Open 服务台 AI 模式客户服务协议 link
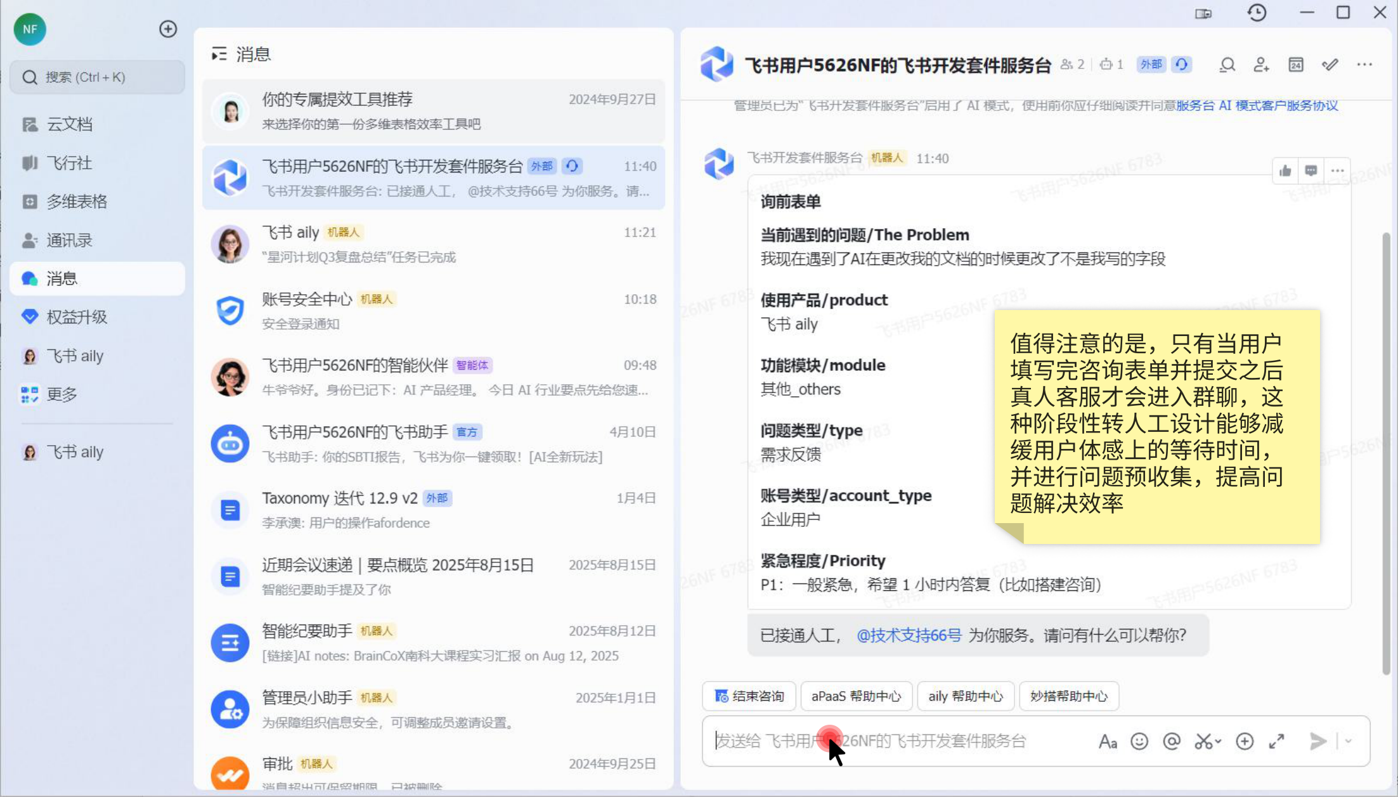This screenshot has height=797, width=1398. click(x=1257, y=105)
